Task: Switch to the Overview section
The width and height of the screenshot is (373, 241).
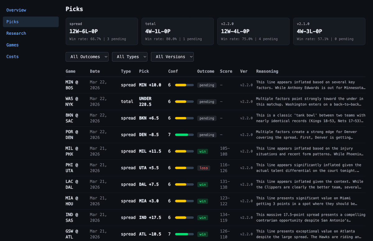Action: 16,10
